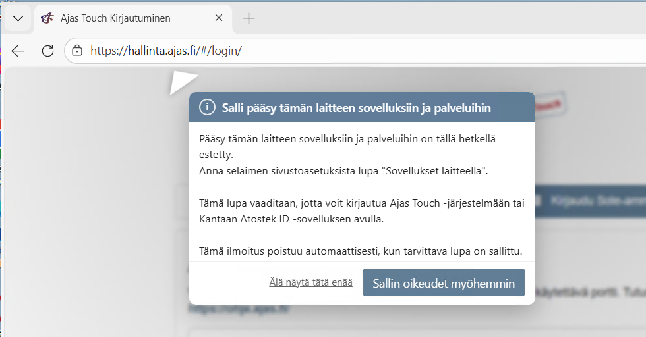This screenshot has width=646, height=337.
Task: Switch to the Ajas Touch Kirjautuminen tab
Action: (115, 18)
